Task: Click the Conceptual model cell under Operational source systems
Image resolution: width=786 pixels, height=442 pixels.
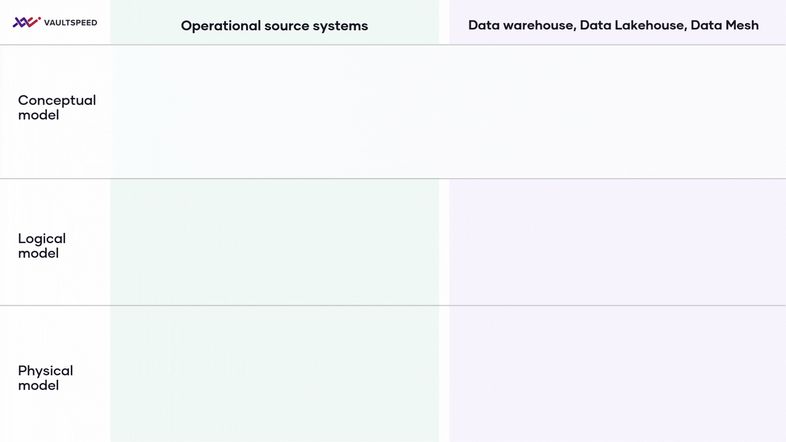Action: click(274, 111)
